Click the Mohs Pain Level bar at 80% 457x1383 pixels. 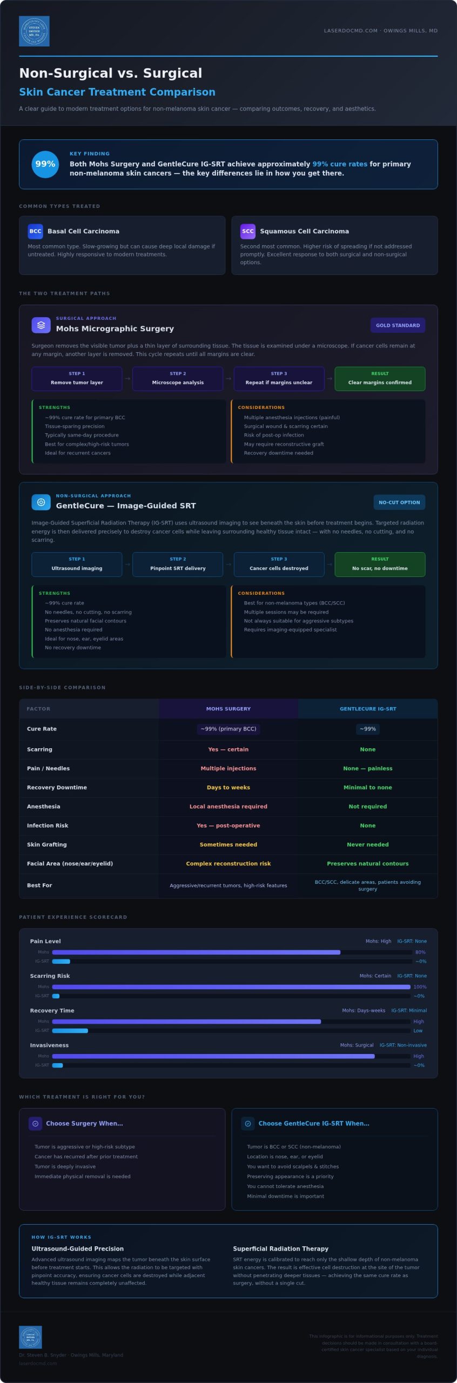(196, 952)
